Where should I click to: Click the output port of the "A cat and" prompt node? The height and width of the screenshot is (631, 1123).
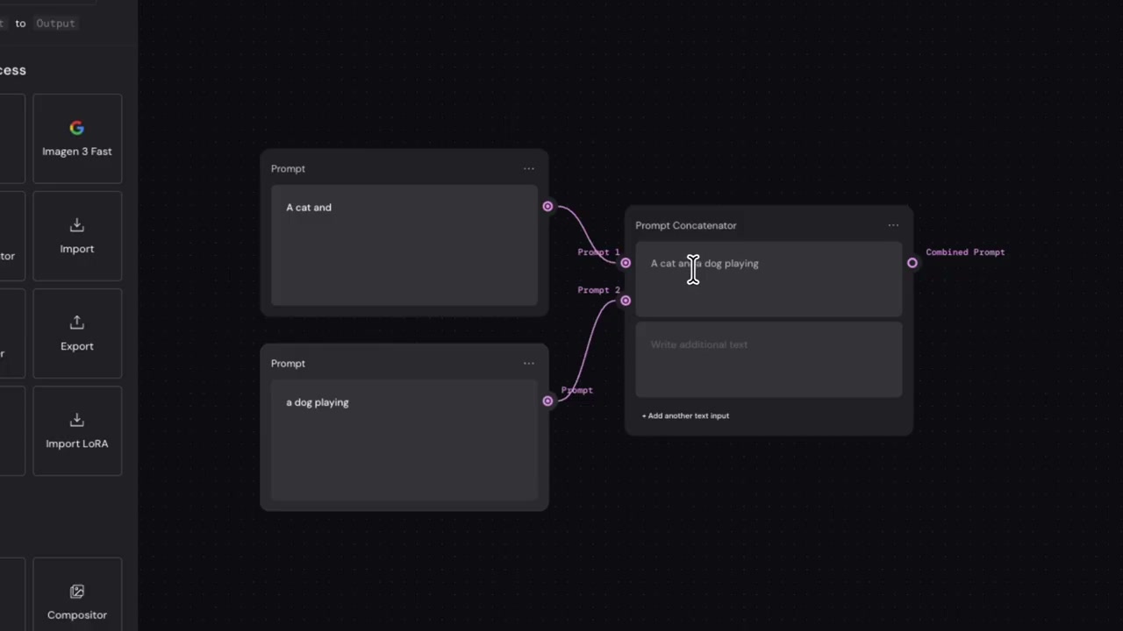tap(547, 207)
